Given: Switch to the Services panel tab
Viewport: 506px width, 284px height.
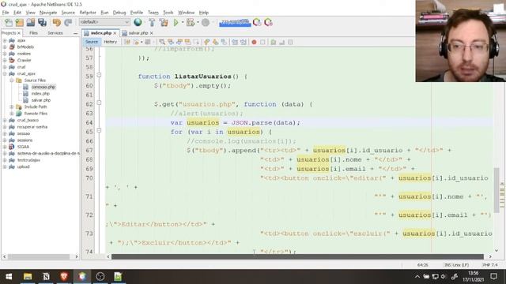Looking at the screenshot, I should click(x=55, y=33).
